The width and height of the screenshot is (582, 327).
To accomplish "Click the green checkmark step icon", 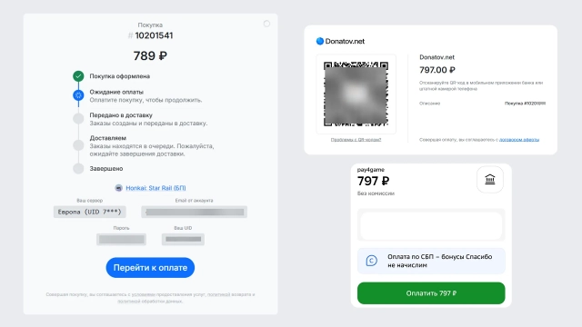I will tap(78, 76).
